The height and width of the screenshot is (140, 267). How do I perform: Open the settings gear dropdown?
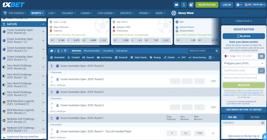coord(239,5)
